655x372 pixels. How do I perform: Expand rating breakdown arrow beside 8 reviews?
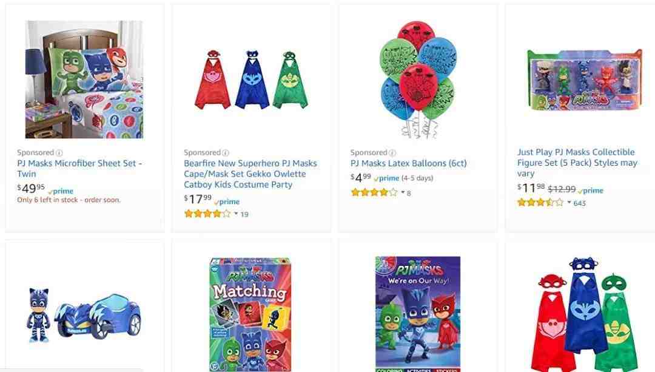(403, 192)
